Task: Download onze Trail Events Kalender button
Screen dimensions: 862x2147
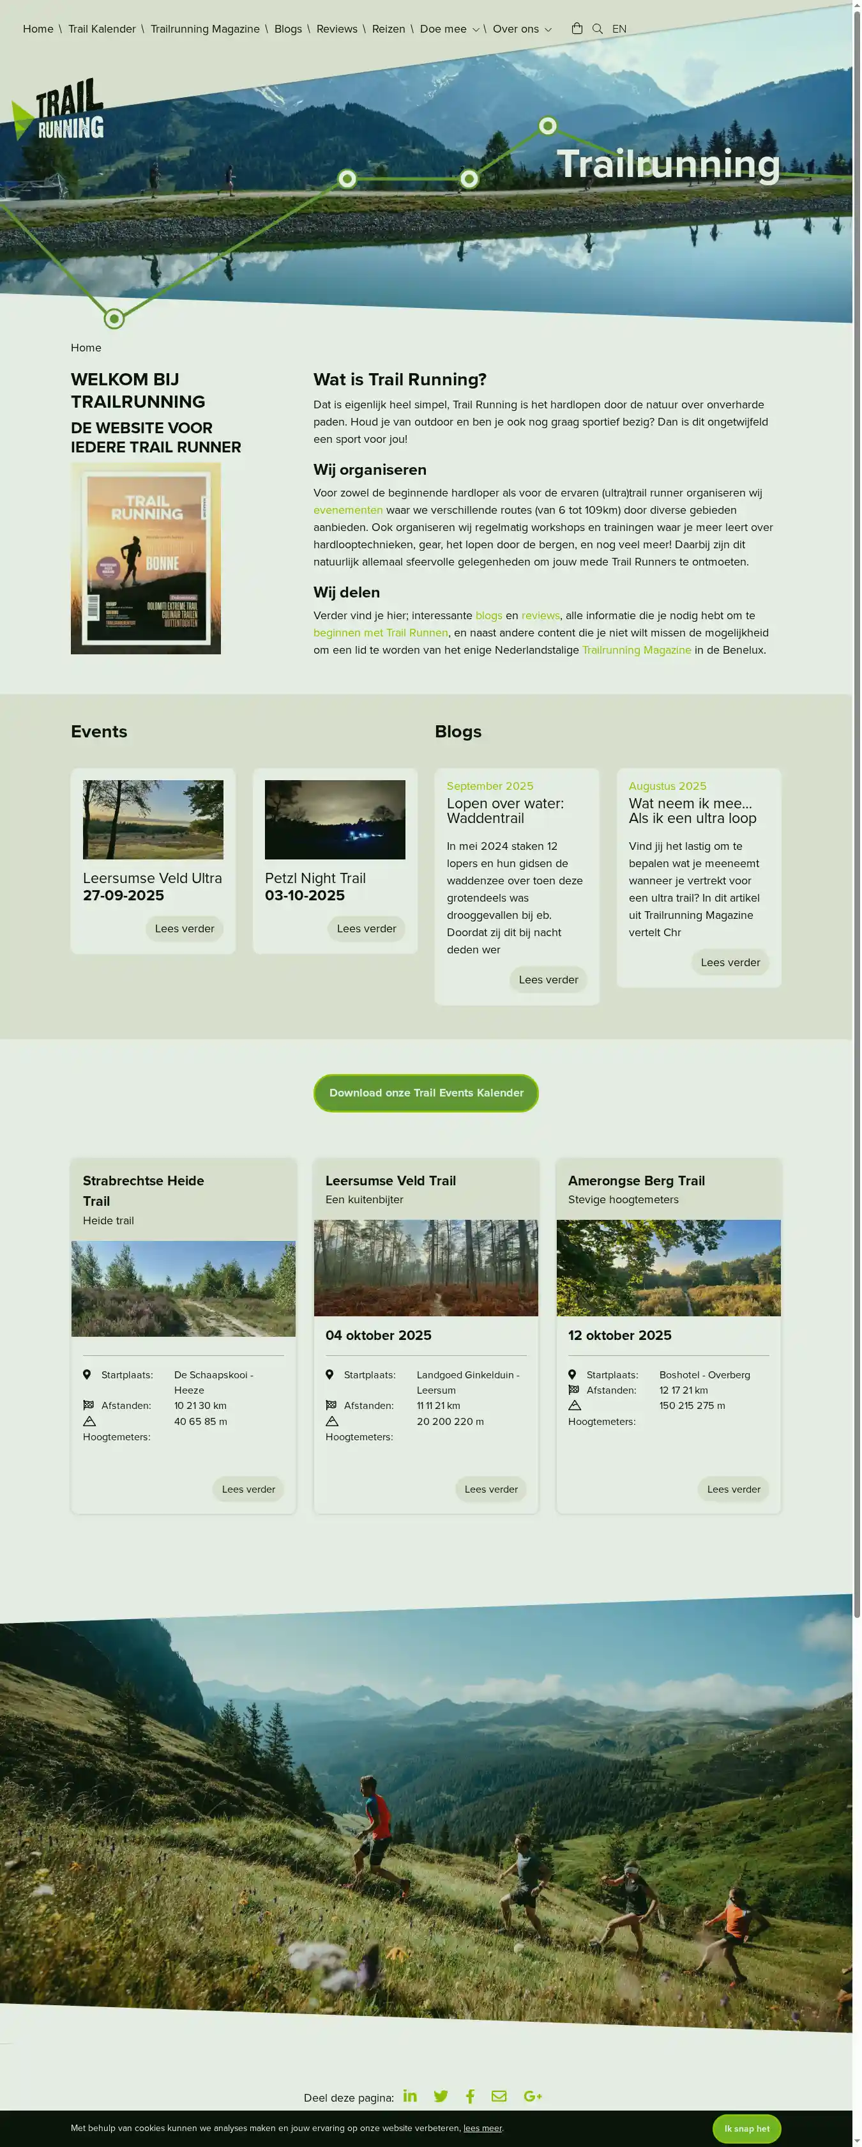Action: pyautogui.click(x=426, y=1093)
